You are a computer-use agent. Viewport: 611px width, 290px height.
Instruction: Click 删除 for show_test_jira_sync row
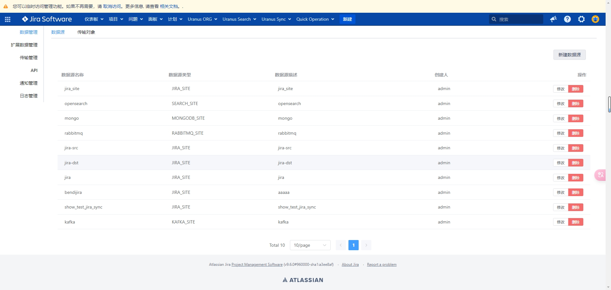[576, 207]
